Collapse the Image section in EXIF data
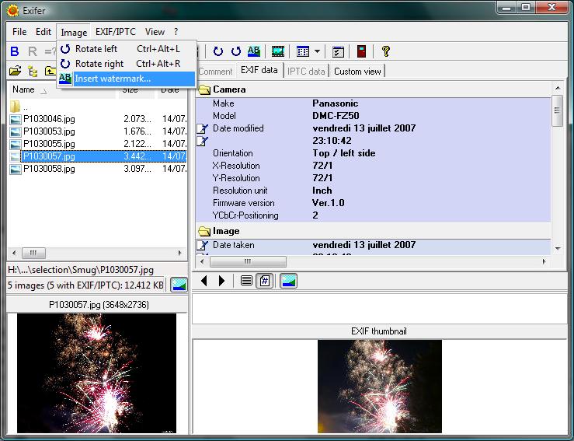574x441 pixels. (205, 231)
